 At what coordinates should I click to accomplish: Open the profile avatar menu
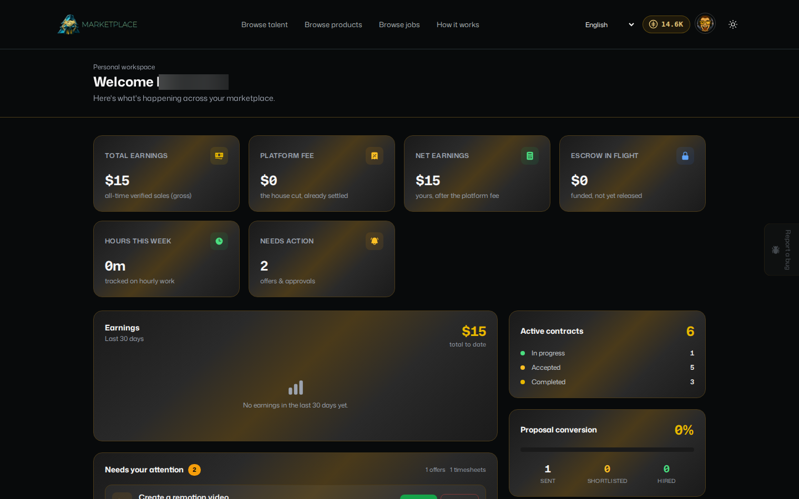click(x=705, y=24)
